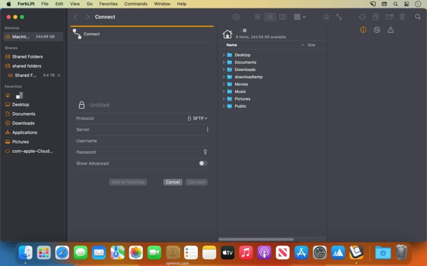
Task: Create a new folder using the toolbar icon
Action: tap(389, 17)
